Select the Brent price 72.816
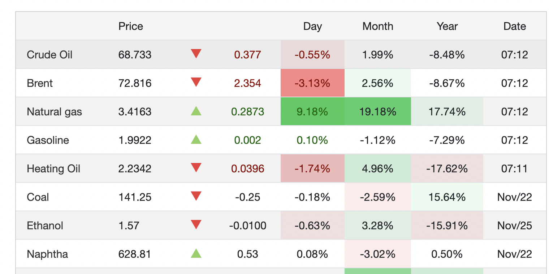 click(135, 83)
